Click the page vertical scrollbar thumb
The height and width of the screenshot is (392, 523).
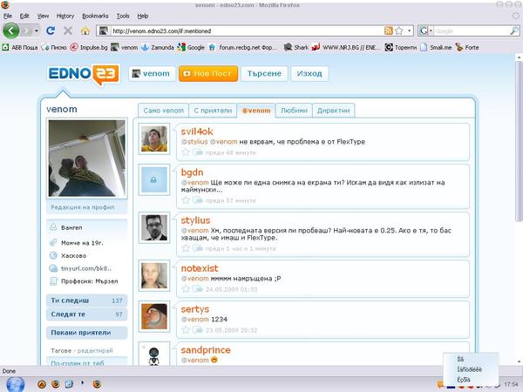pos(519,141)
